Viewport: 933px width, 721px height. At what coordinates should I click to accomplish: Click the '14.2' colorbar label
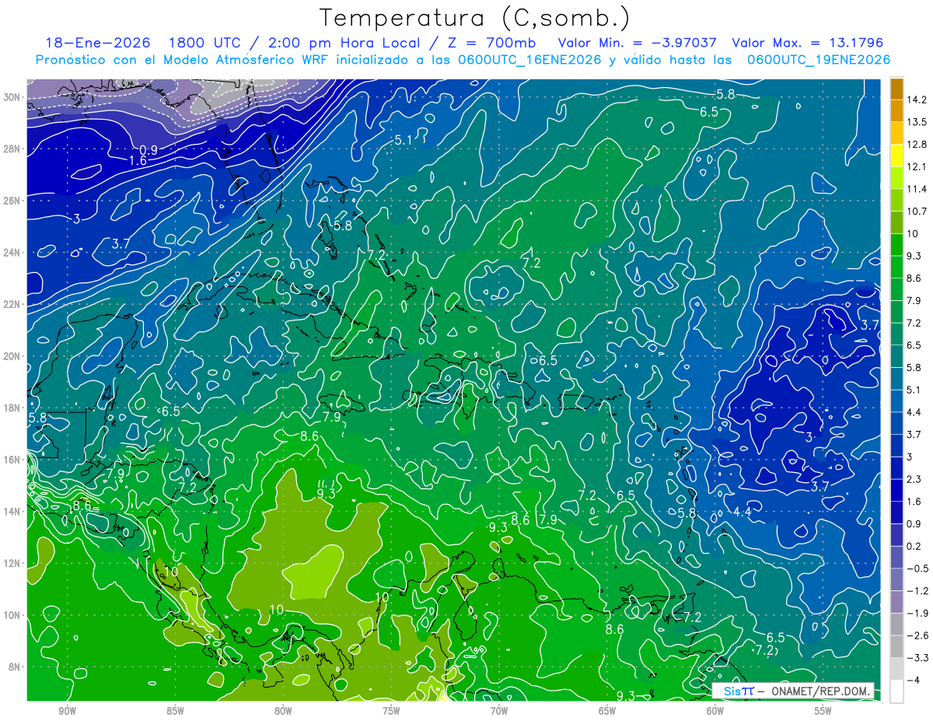coord(917,100)
